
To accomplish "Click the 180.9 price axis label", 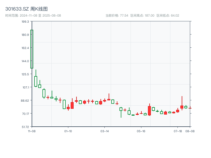I will click(25, 35).
